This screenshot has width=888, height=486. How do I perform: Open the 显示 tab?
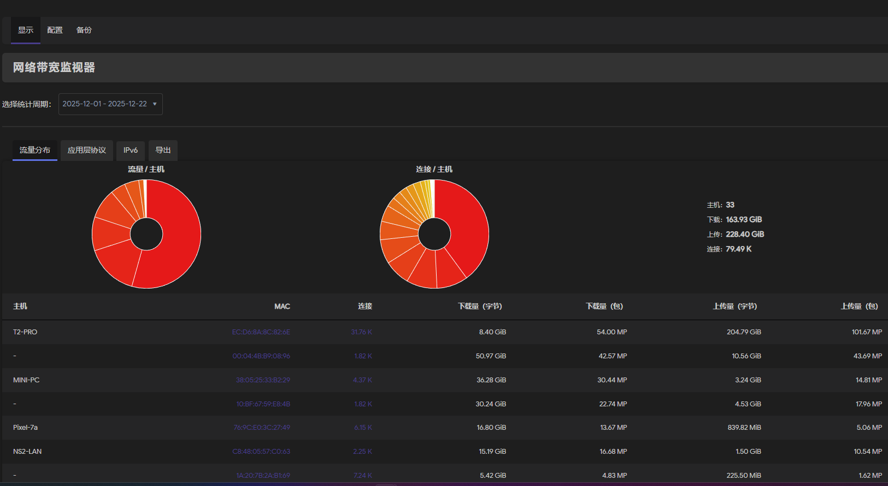[x=26, y=30]
